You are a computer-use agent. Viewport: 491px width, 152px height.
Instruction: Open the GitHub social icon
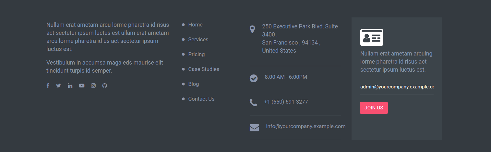[x=104, y=86]
